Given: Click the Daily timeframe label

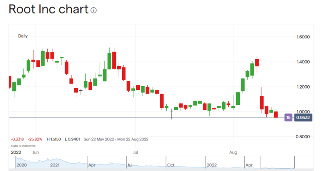Looking at the screenshot, I should pos(23,36).
